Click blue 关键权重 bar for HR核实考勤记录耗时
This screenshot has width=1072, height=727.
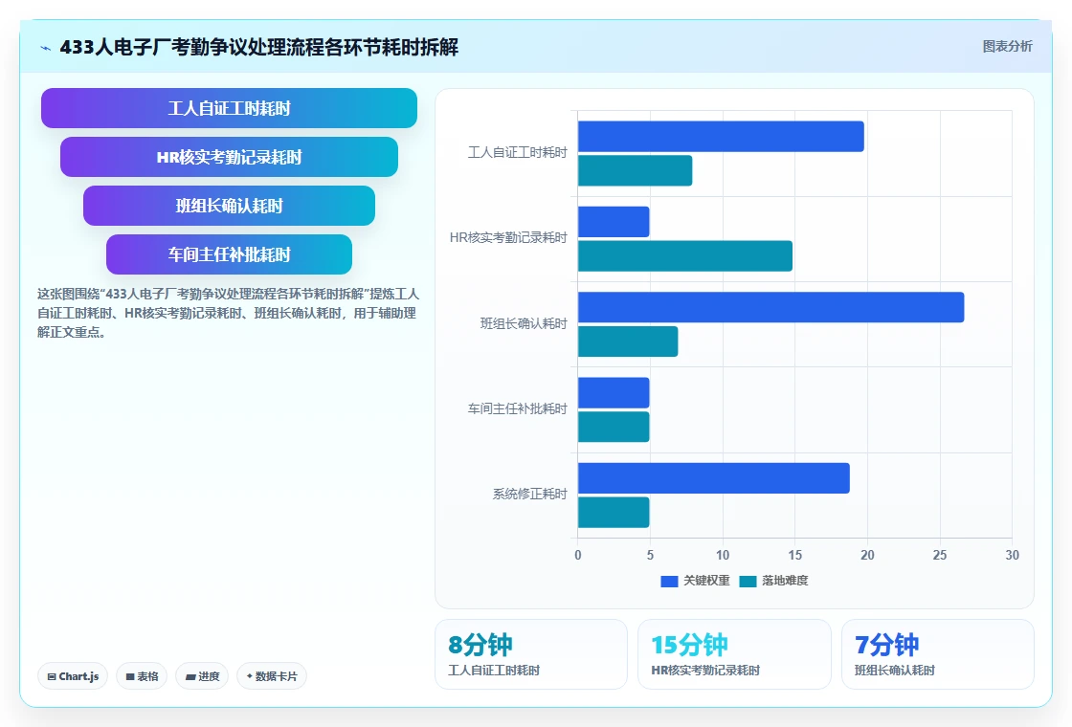[x=614, y=222]
